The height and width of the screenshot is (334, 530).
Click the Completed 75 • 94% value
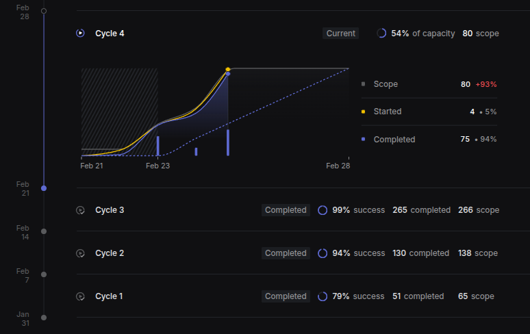(x=478, y=139)
